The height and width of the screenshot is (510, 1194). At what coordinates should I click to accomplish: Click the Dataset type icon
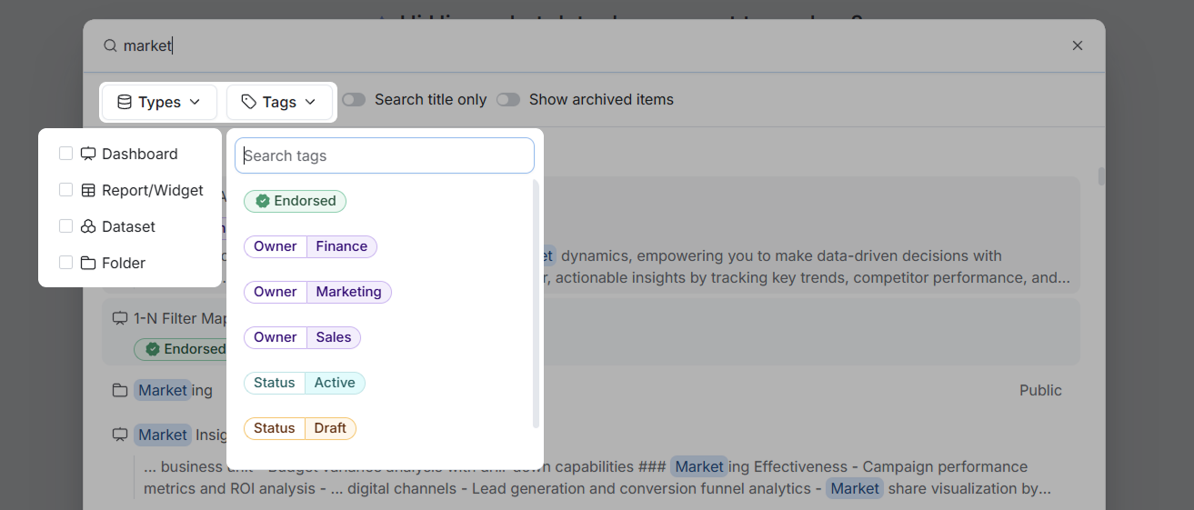pos(88,226)
